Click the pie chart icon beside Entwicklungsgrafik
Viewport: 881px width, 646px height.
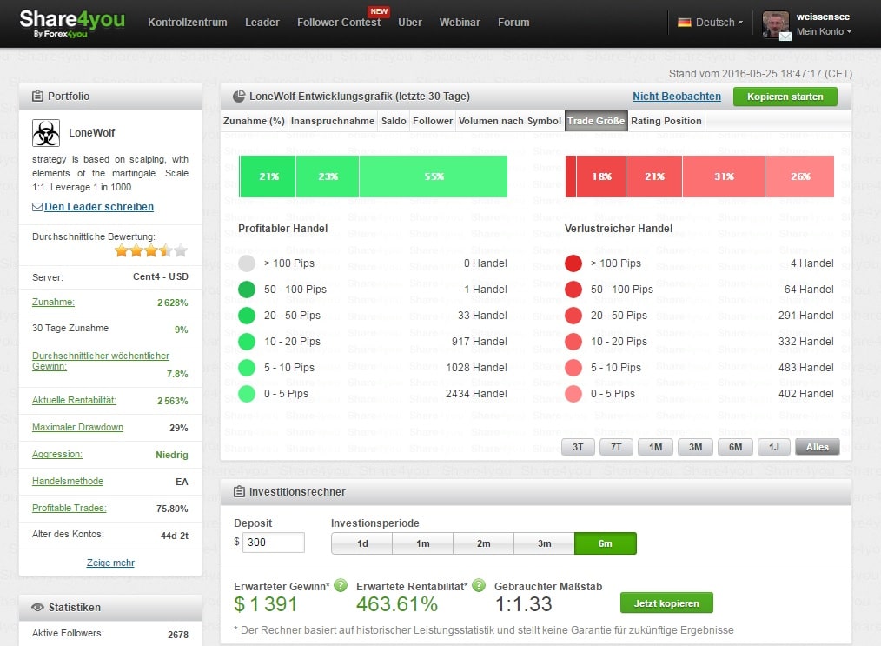click(x=239, y=97)
